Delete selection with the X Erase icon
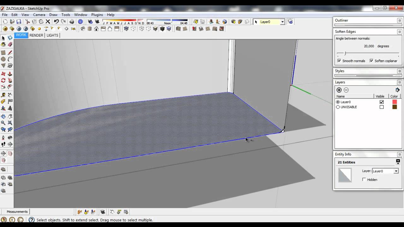This screenshot has height=227, width=404. [48, 22]
